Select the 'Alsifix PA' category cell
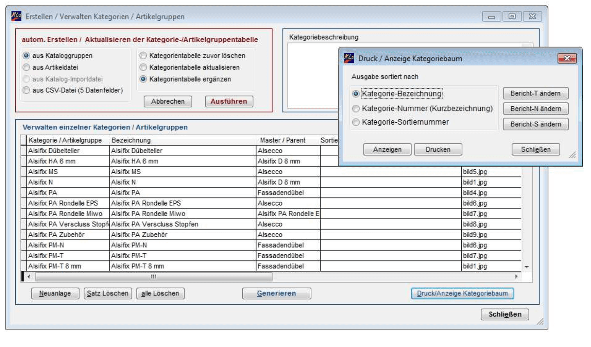The height and width of the screenshot is (347, 591). click(68, 193)
